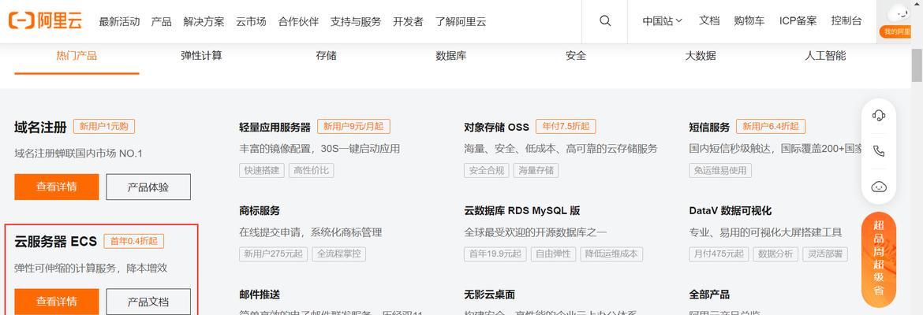The image size is (923, 315).
Task: Click 查看详情 under 域名注册
Action: point(57,187)
